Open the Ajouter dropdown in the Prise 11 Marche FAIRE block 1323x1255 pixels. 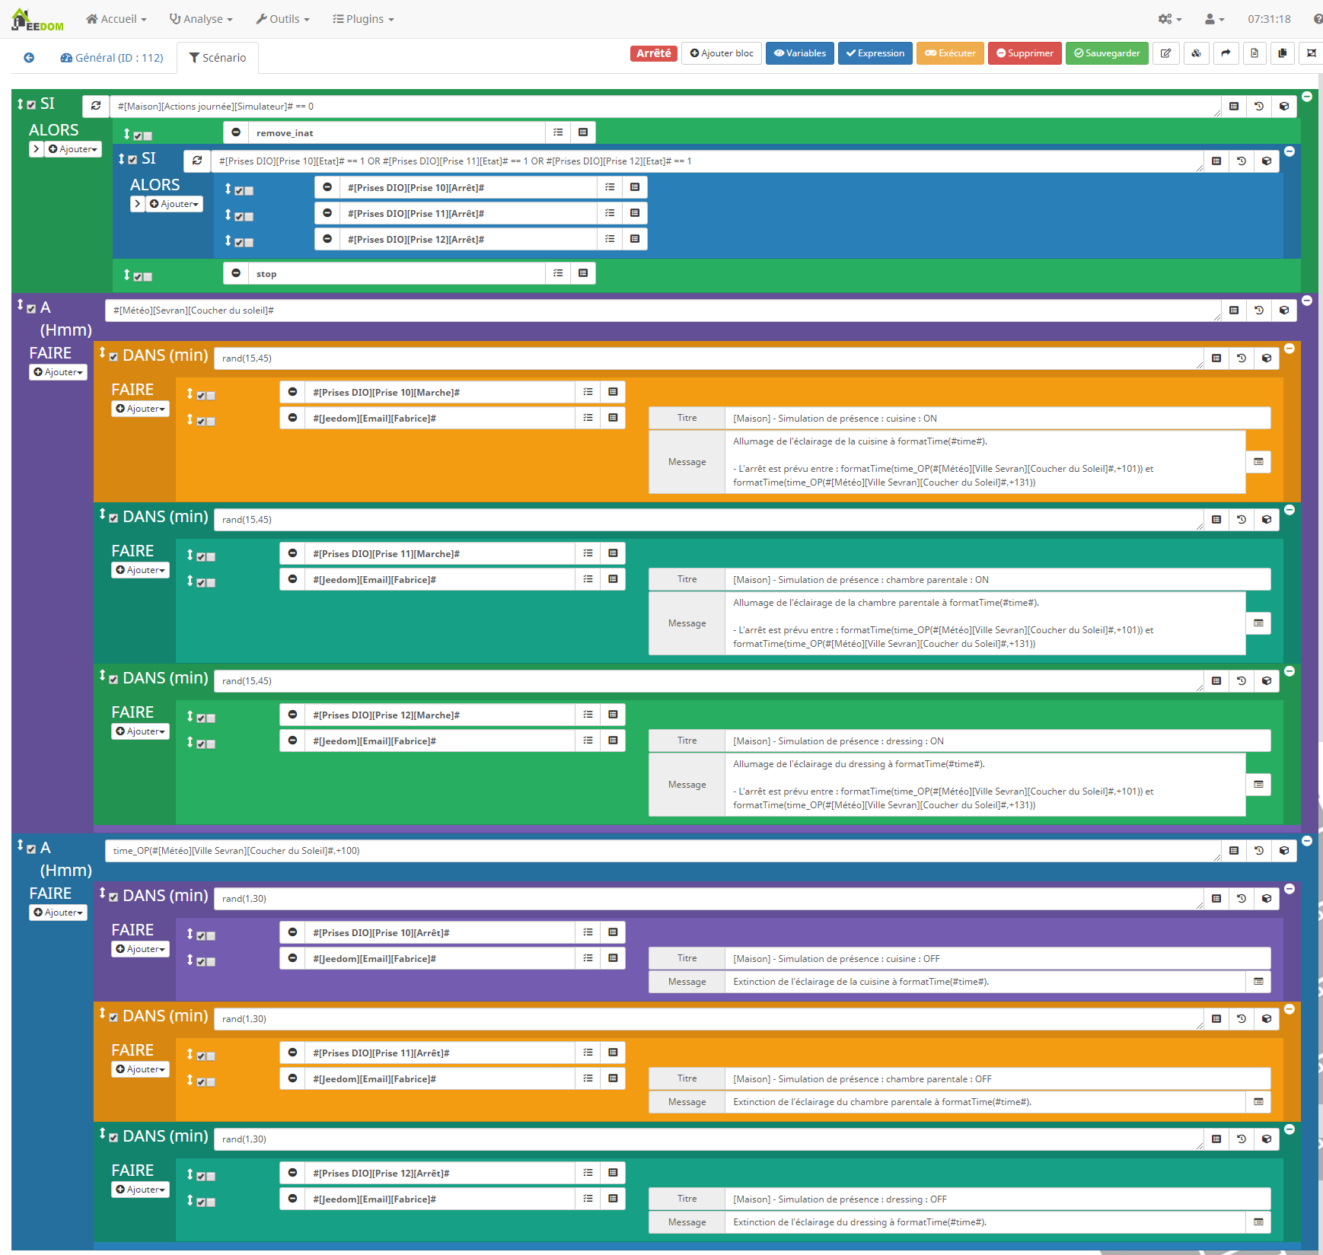pos(141,570)
